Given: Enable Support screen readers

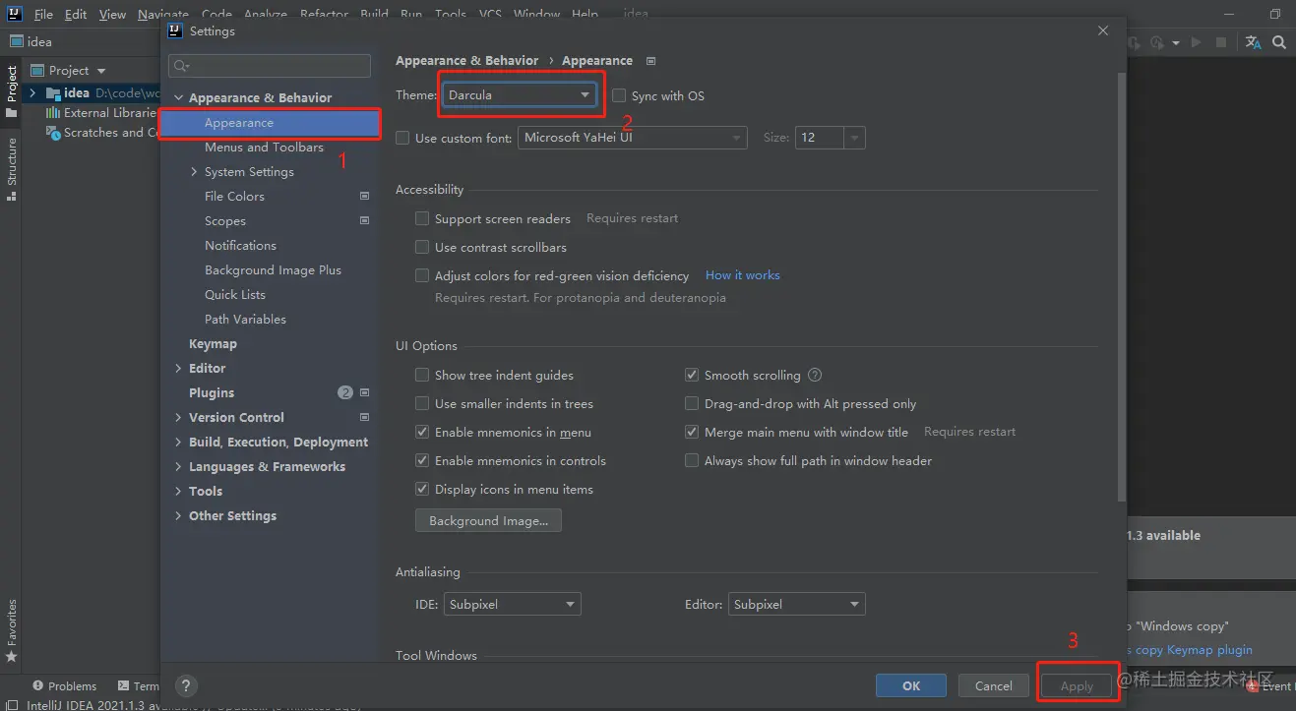Looking at the screenshot, I should pyautogui.click(x=422, y=218).
